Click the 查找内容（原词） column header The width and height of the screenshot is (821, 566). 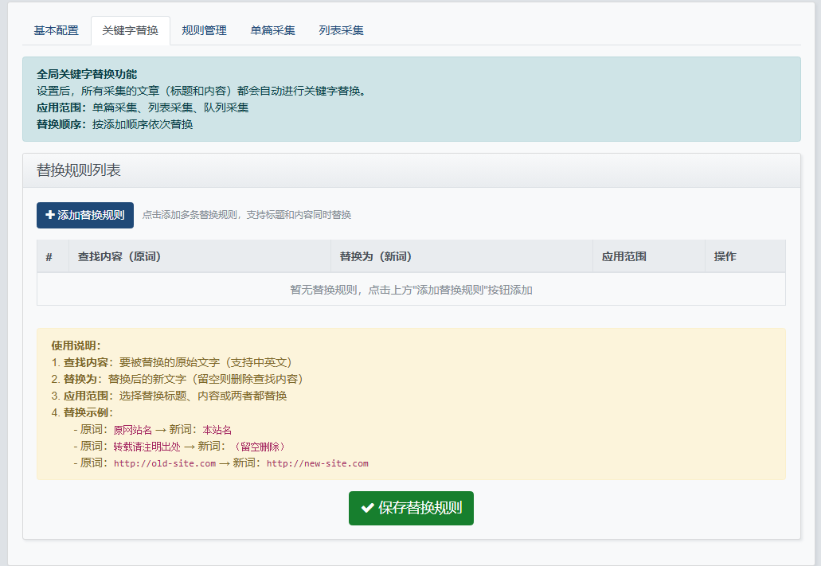click(119, 256)
